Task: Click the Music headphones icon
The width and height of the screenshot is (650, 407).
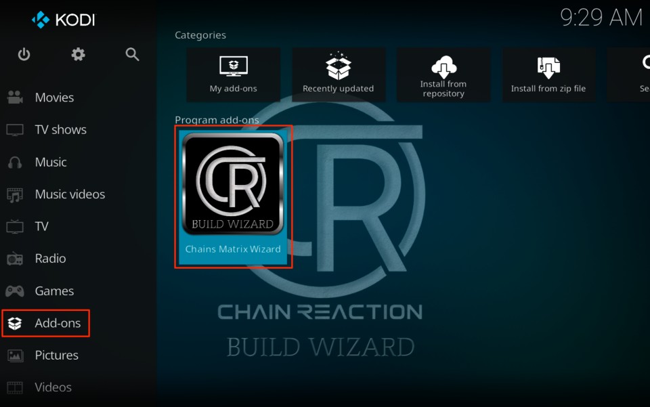Action: (15, 162)
